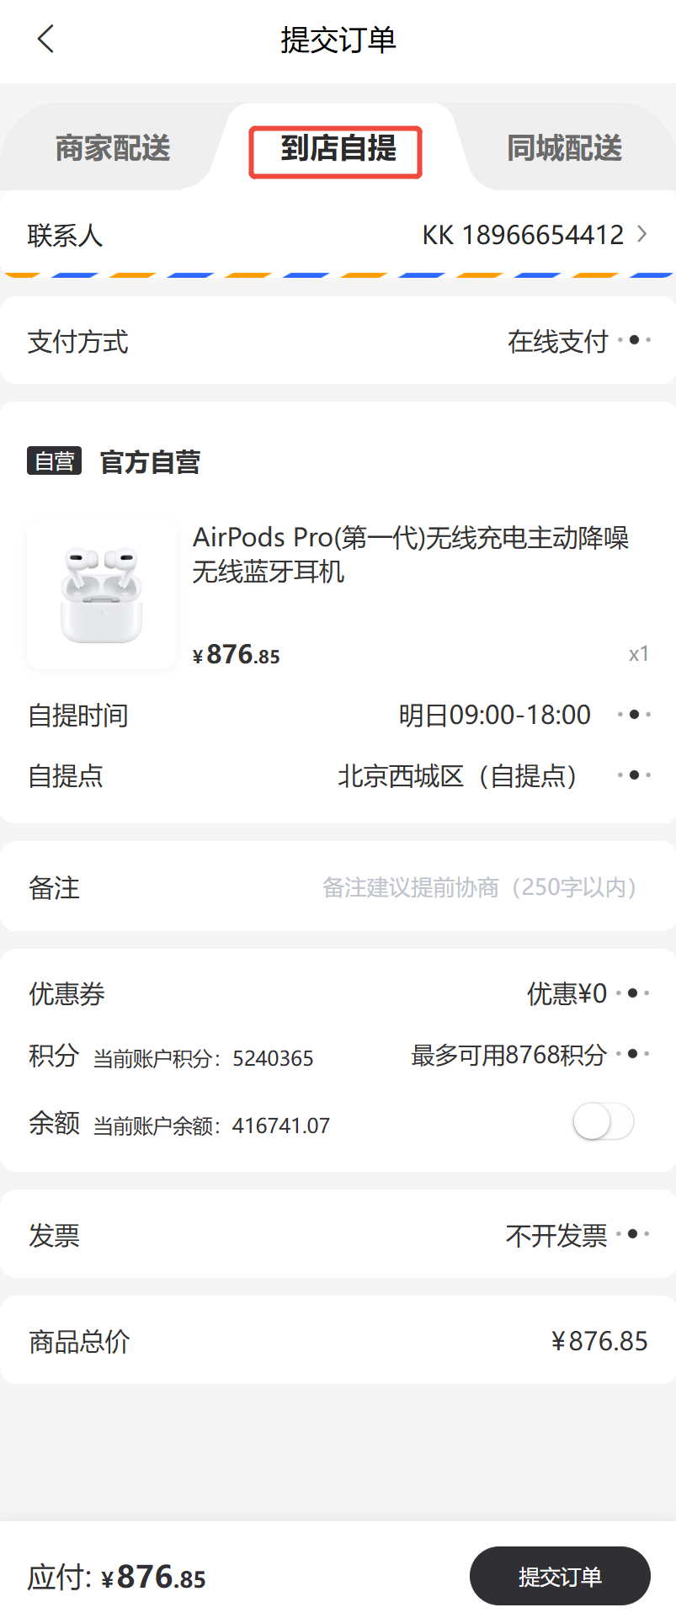The height and width of the screenshot is (1618, 676).
Task: Tap 不开发票 invoice setting
Action: point(556,1235)
